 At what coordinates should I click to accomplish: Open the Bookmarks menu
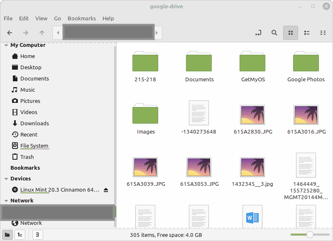[x=81, y=18]
